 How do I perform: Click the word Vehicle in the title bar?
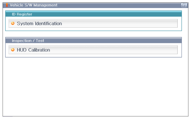[16, 5]
